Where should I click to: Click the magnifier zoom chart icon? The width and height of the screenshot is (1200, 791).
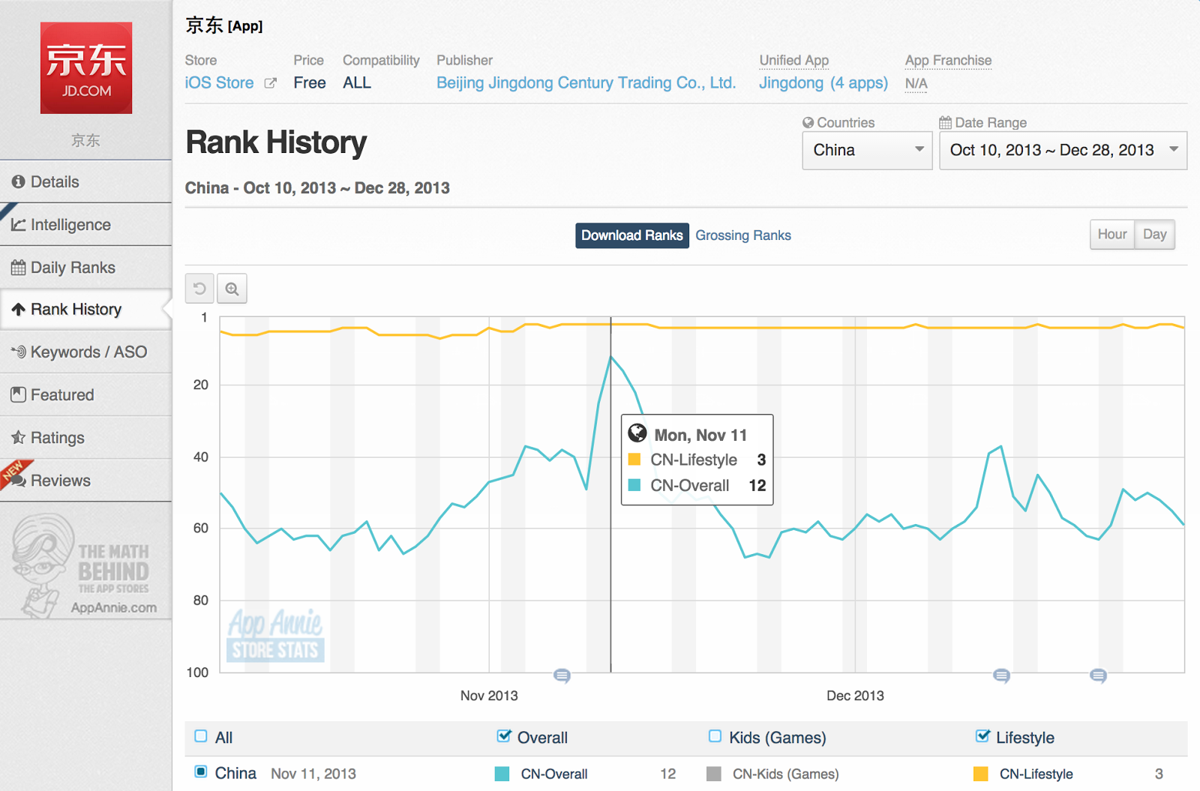232,289
